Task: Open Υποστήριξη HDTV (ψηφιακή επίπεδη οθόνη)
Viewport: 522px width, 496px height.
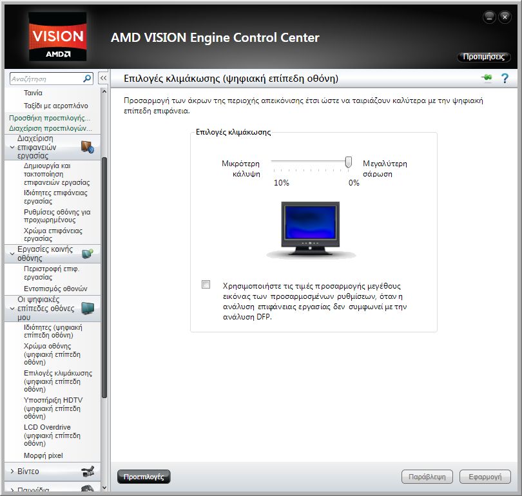Action: pos(53,408)
